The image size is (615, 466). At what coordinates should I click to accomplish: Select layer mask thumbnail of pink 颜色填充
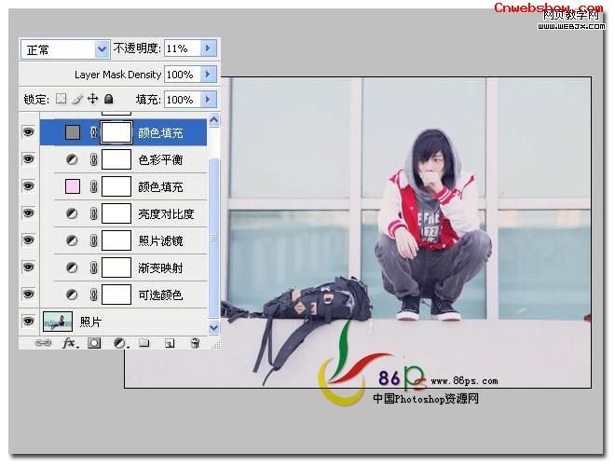[116, 186]
